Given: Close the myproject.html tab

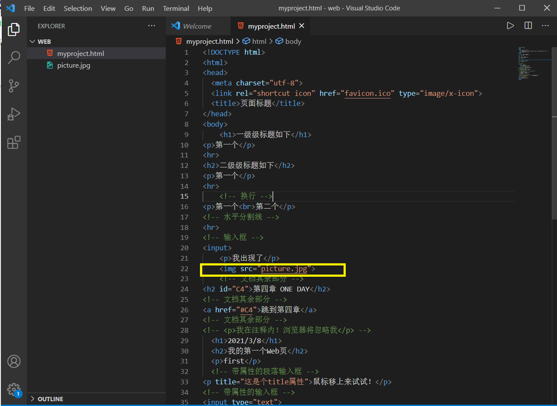Looking at the screenshot, I should point(302,26).
